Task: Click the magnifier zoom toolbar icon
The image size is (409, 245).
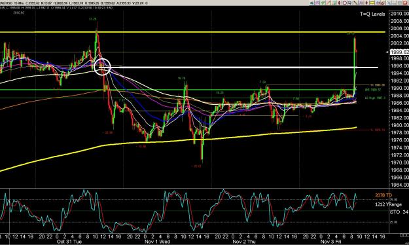Action: tap(350, 3)
